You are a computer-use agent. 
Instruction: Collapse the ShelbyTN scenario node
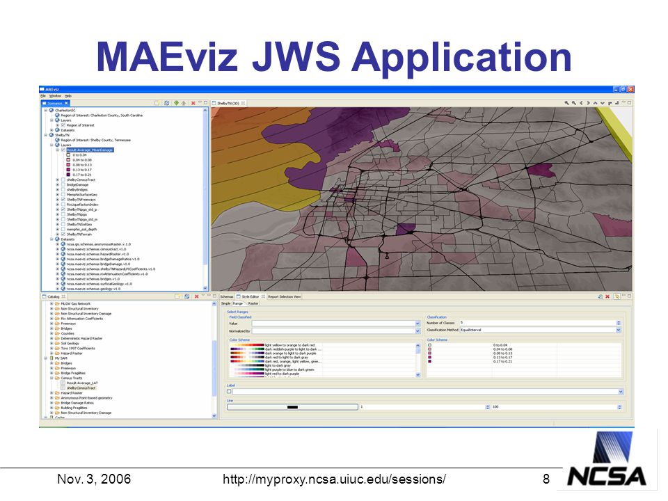(x=46, y=135)
